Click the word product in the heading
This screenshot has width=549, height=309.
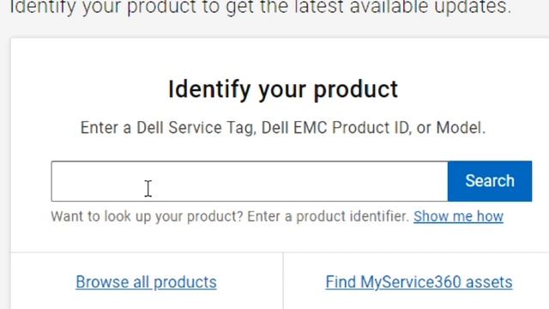pos(356,89)
